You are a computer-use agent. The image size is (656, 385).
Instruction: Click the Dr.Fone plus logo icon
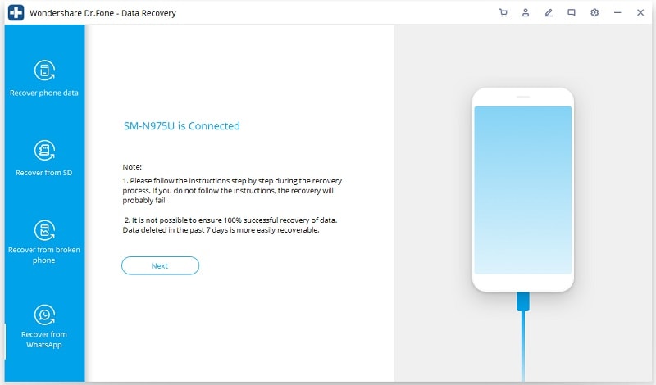pyautogui.click(x=16, y=12)
